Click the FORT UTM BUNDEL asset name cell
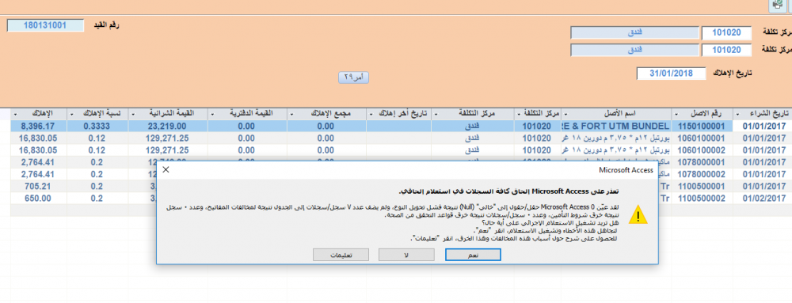 pos(616,126)
